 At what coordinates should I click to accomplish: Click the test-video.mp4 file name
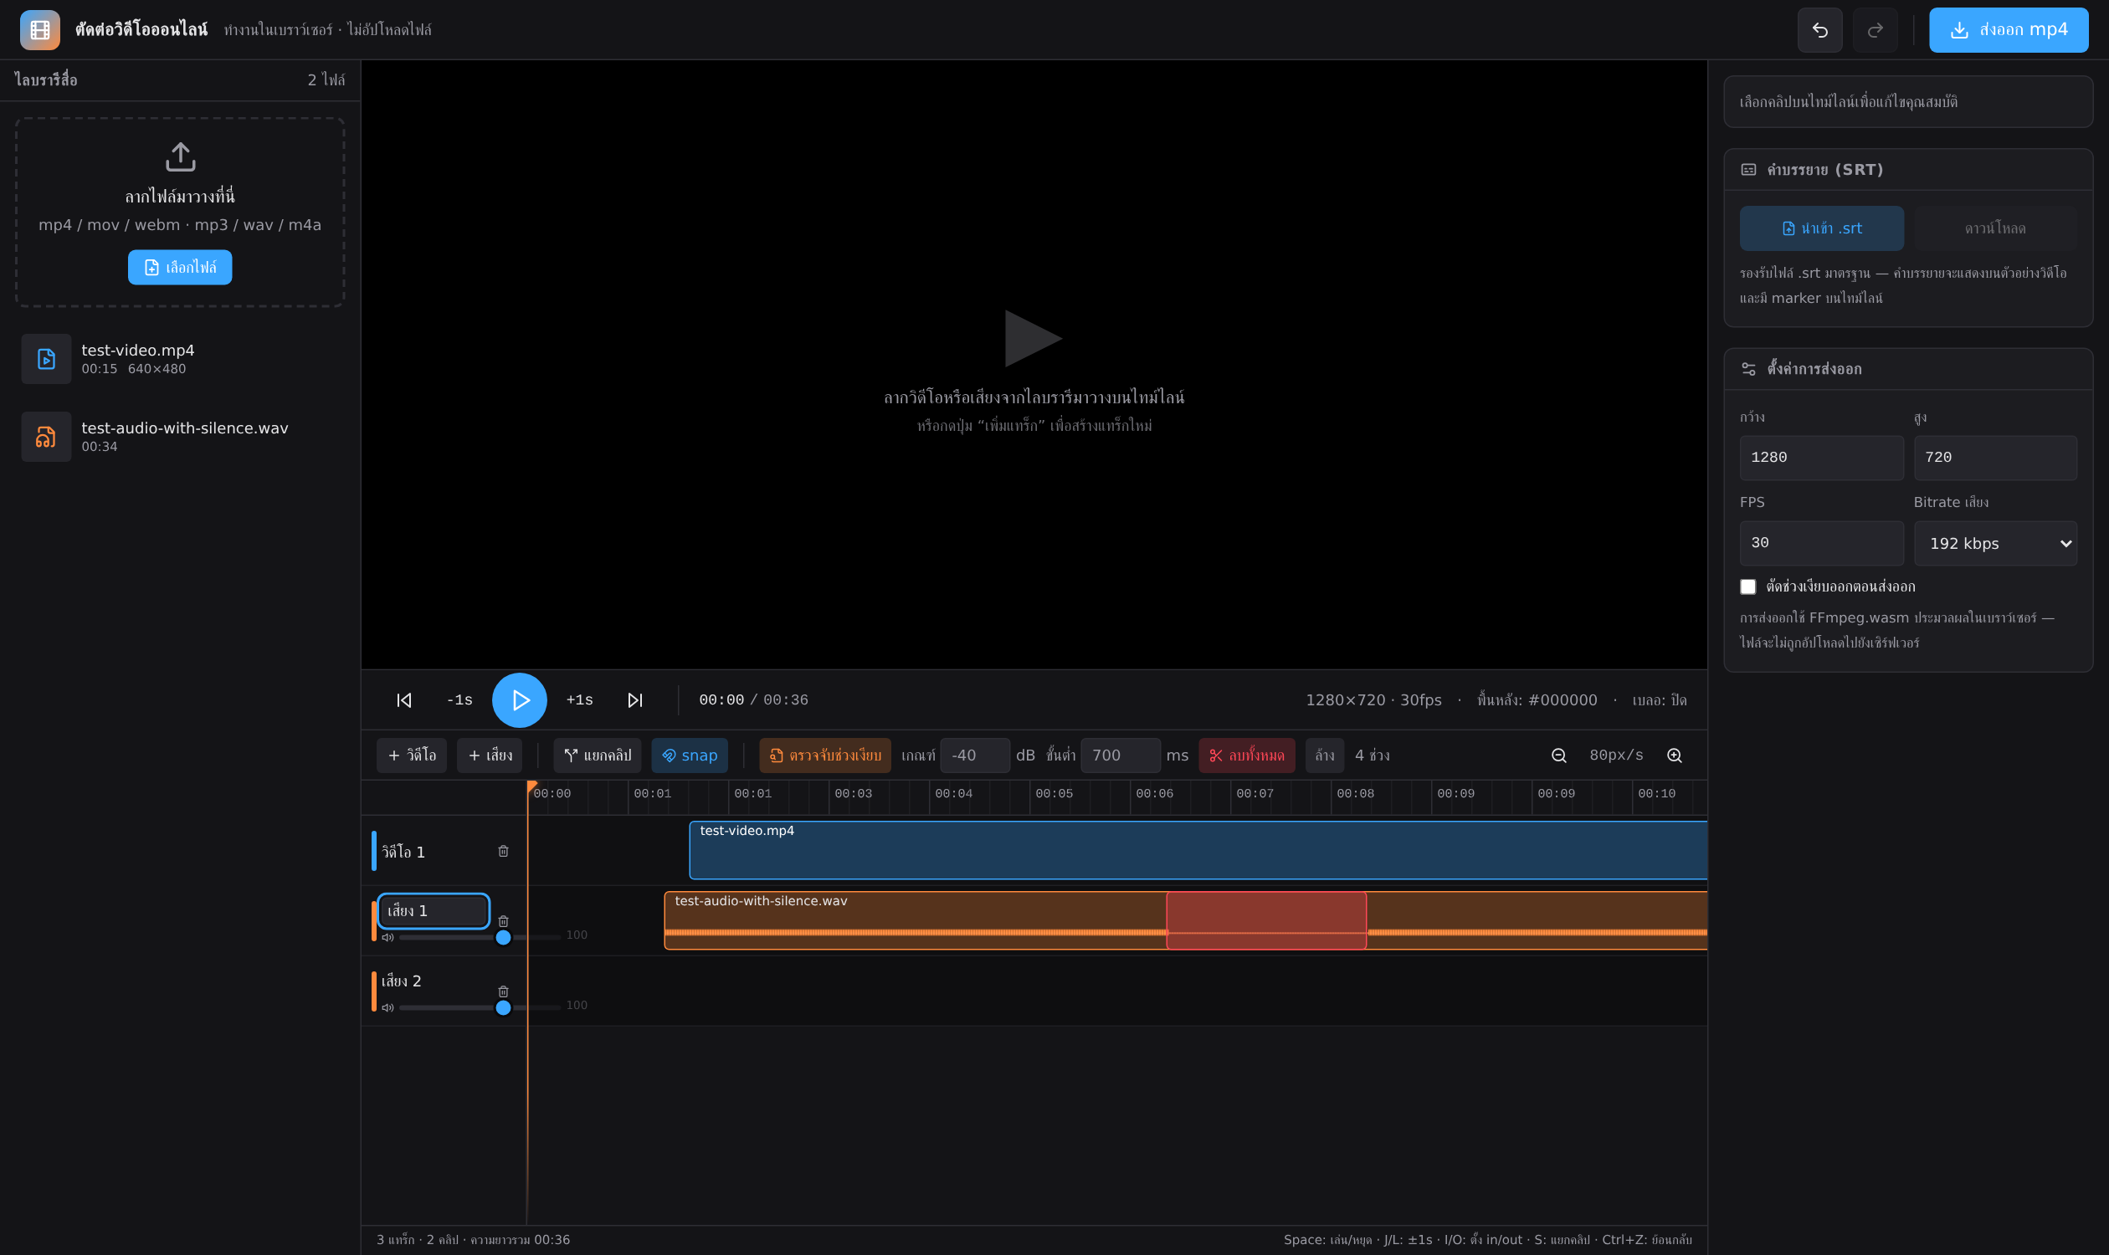(138, 350)
